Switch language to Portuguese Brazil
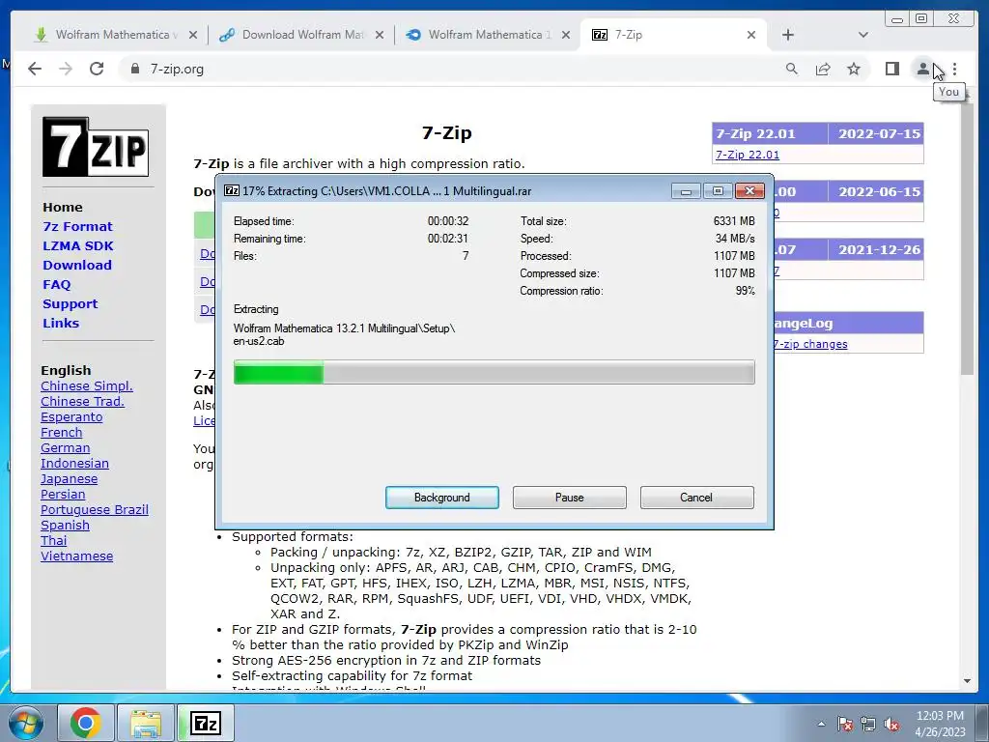The height and width of the screenshot is (742, 989). point(95,510)
